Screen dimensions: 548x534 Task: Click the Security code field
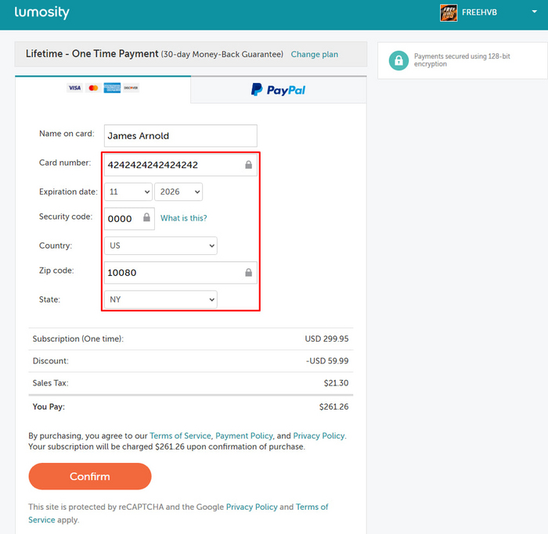click(122, 219)
